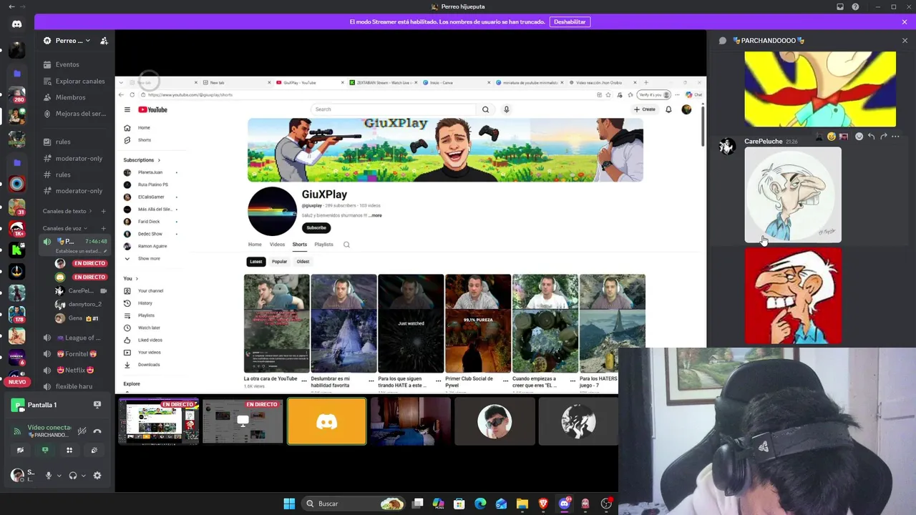Deafen headphones in user panel
This screenshot has width=916, height=515.
pos(72,476)
